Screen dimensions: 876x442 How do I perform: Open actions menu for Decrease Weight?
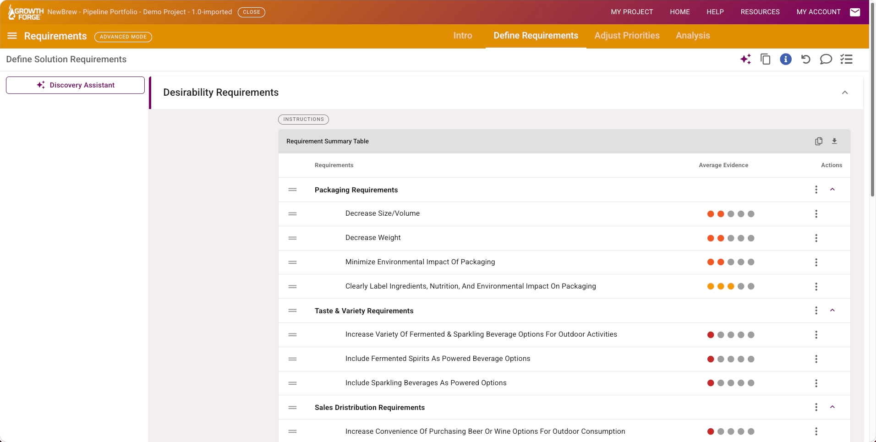(x=816, y=238)
